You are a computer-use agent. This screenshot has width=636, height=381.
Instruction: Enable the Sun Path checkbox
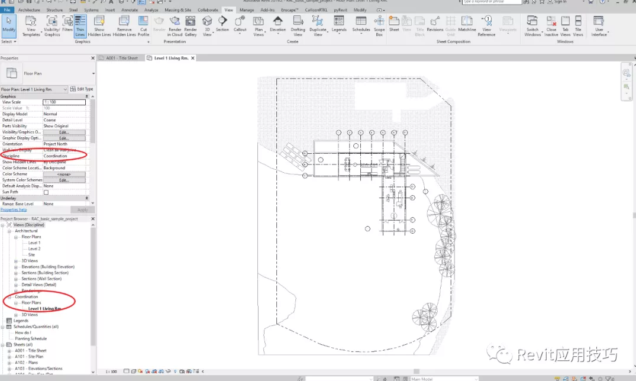coord(46,192)
